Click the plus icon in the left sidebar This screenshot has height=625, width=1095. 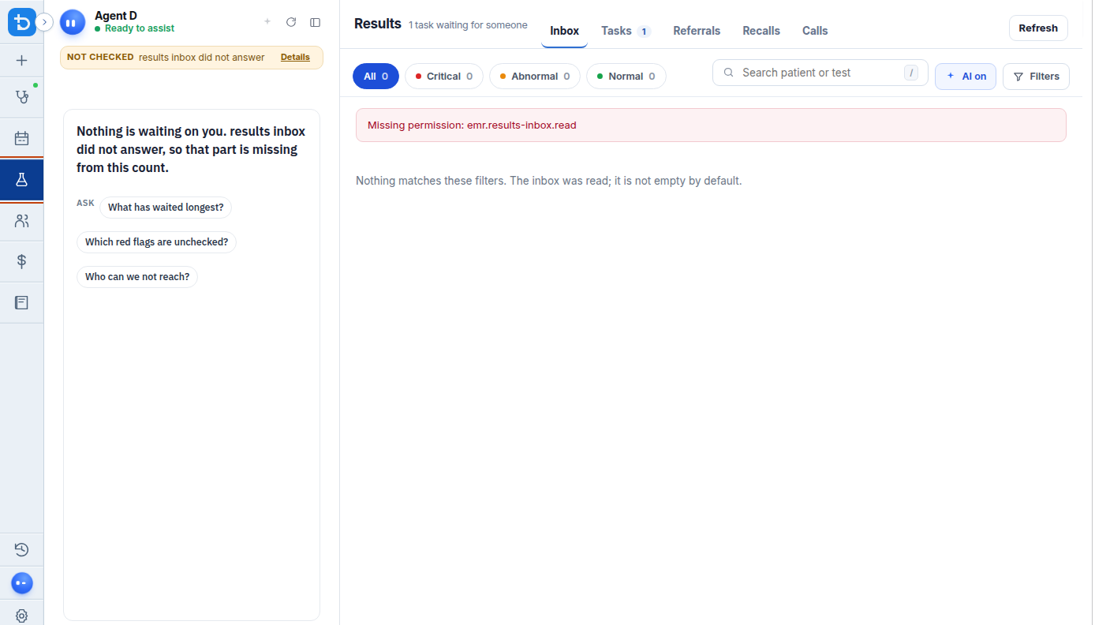(x=21, y=60)
